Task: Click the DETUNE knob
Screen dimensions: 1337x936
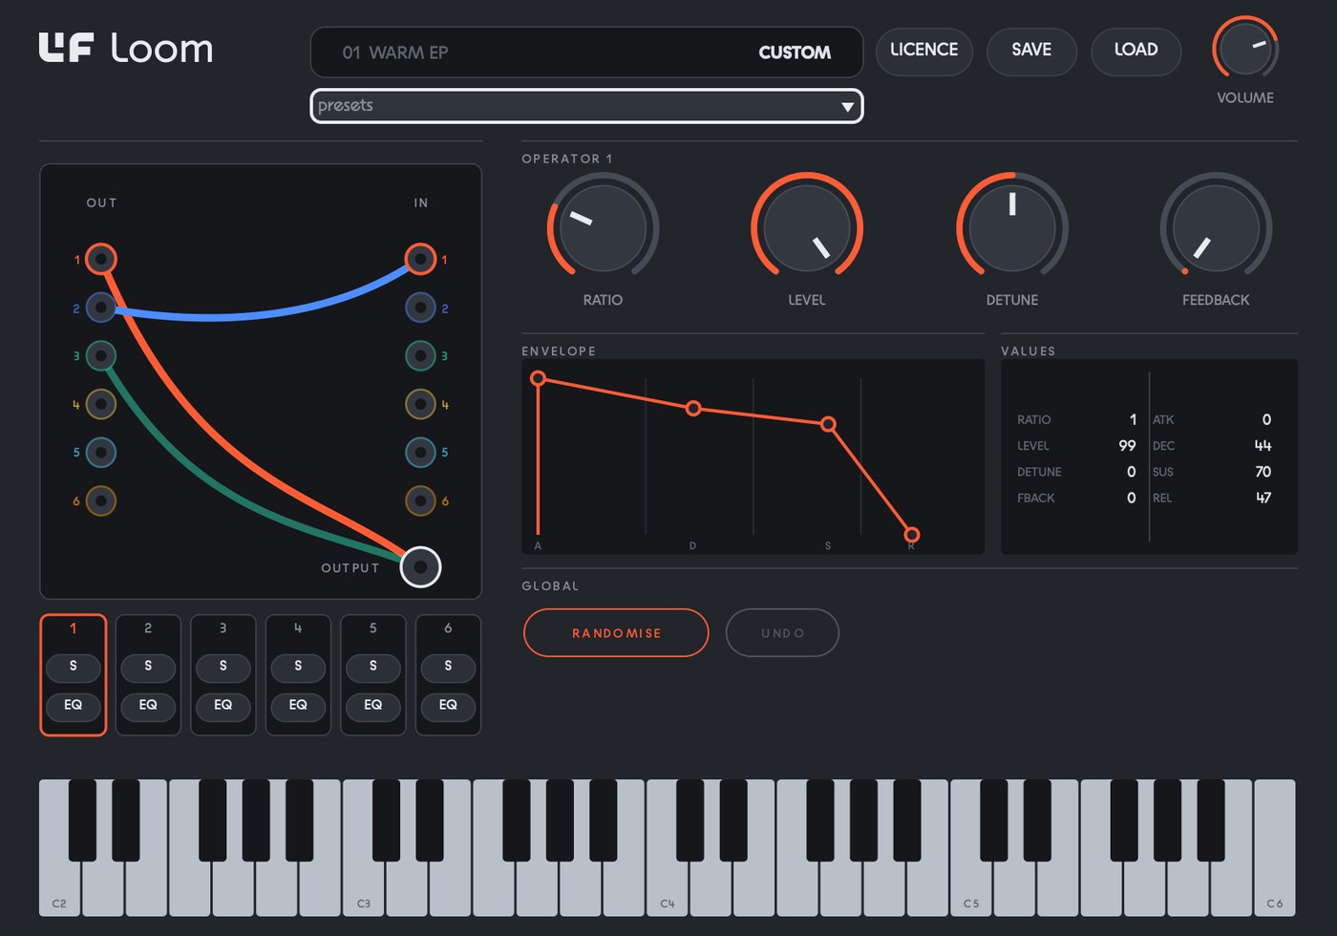Action: [x=1012, y=228]
